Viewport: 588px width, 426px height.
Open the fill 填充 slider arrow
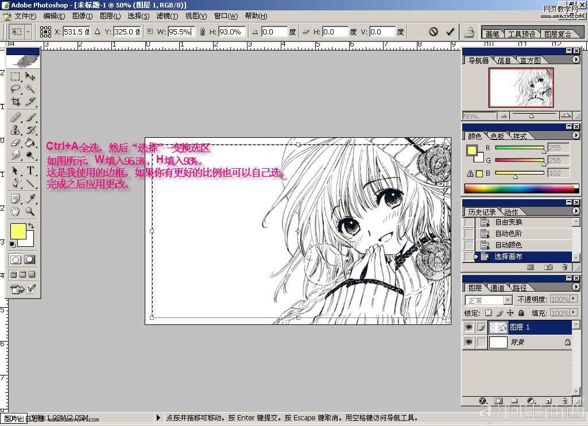[574, 312]
